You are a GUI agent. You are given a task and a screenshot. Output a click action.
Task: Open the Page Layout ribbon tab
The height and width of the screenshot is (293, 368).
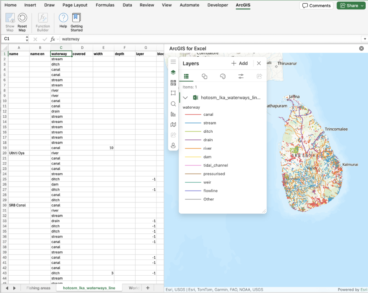(75, 5)
